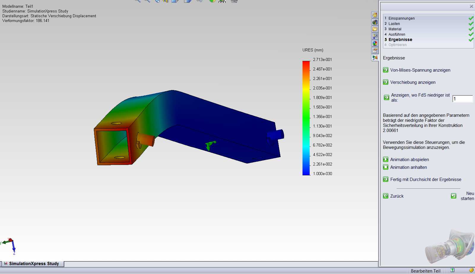Click legend minimum value 1.000e-030

pyautogui.click(x=322, y=174)
